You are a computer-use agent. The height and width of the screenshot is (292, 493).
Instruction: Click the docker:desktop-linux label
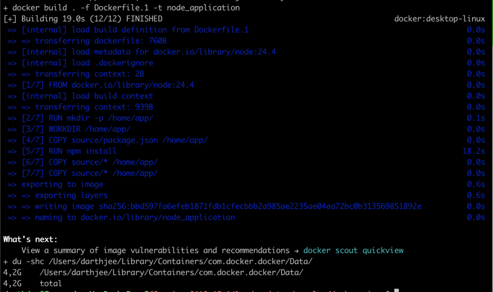[440, 19]
